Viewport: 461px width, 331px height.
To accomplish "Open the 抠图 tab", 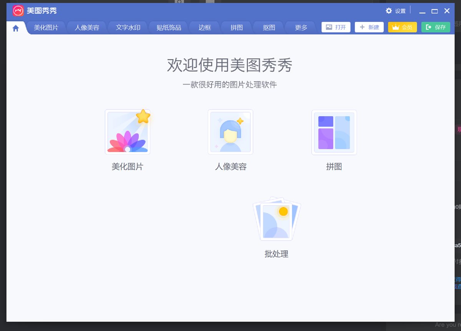I will (269, 28).
